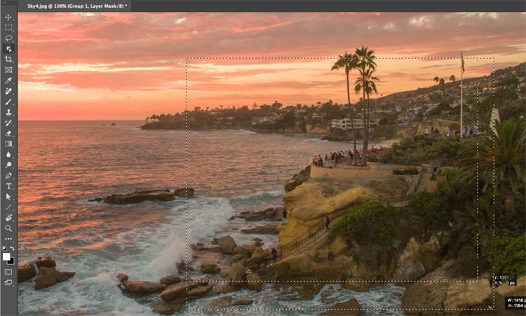
Task: Select the Horizontal Type tool
Action: 8,186
